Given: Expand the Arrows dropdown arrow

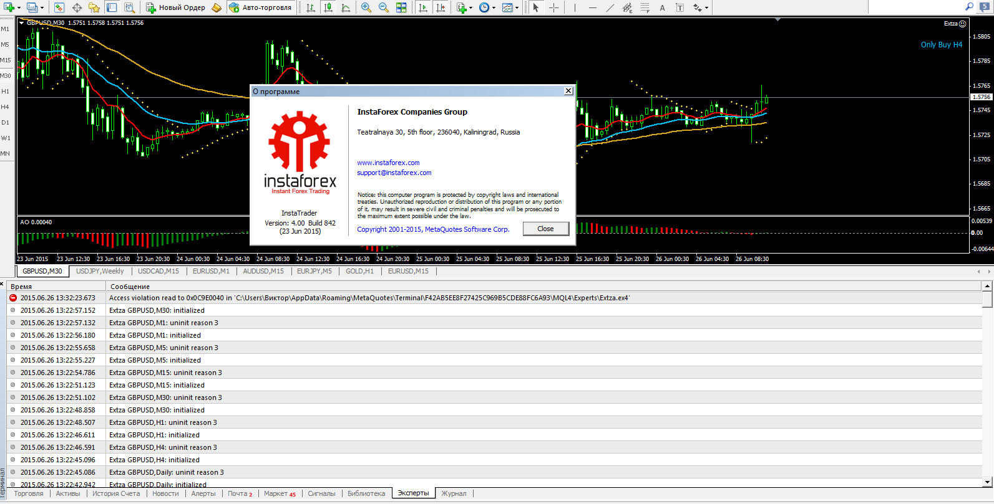Looking at the screenshot, I should click(707, 8).
